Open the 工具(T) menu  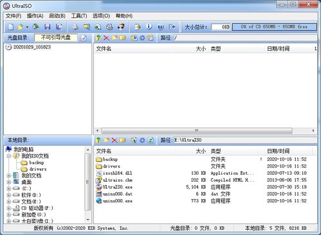click(x=79, y=16)
